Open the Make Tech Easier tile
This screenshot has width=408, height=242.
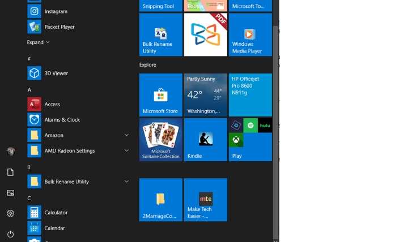206,200
